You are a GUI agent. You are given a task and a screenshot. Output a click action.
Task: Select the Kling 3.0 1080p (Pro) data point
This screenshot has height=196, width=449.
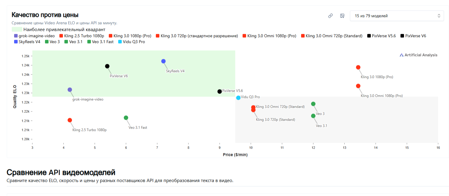pos(358,67)
